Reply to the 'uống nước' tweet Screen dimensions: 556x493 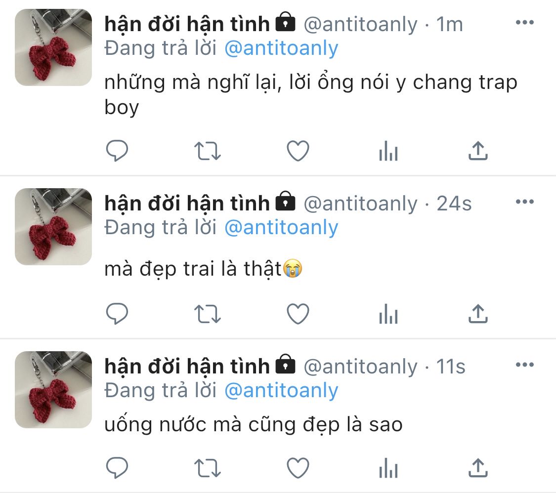117,468
